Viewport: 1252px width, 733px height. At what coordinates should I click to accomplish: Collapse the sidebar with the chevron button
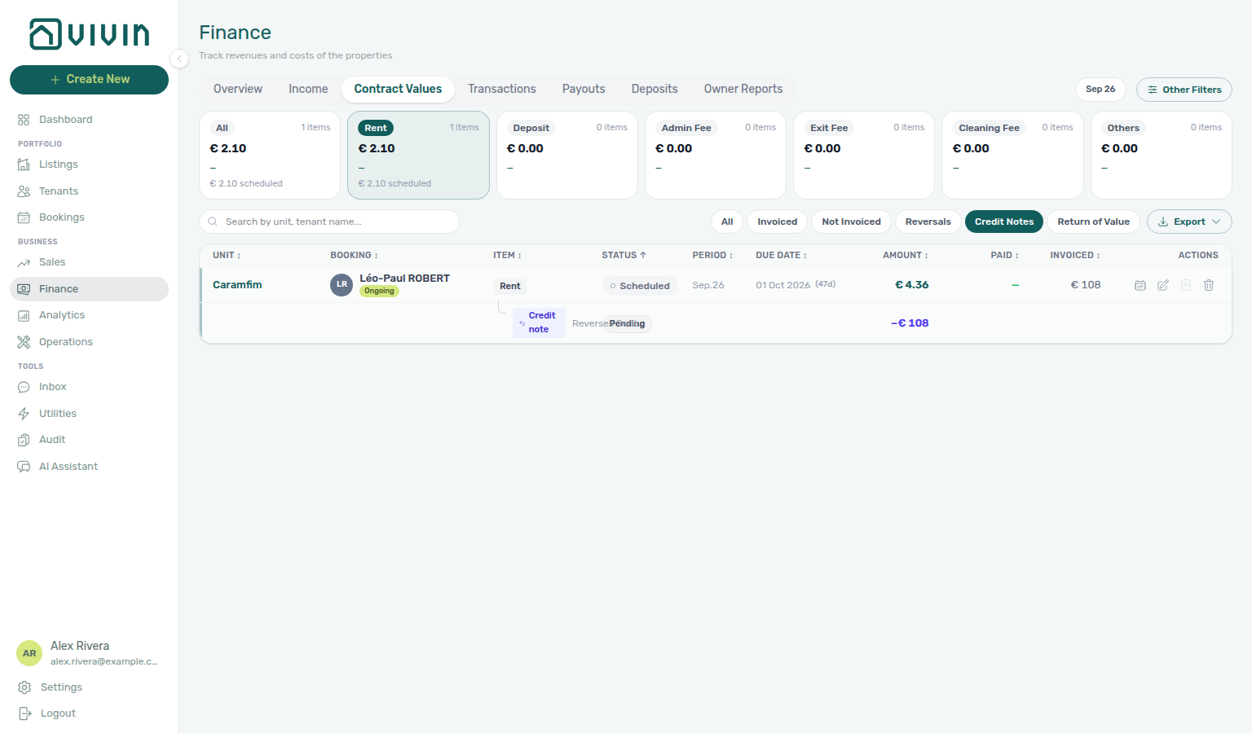click(179, 58)
